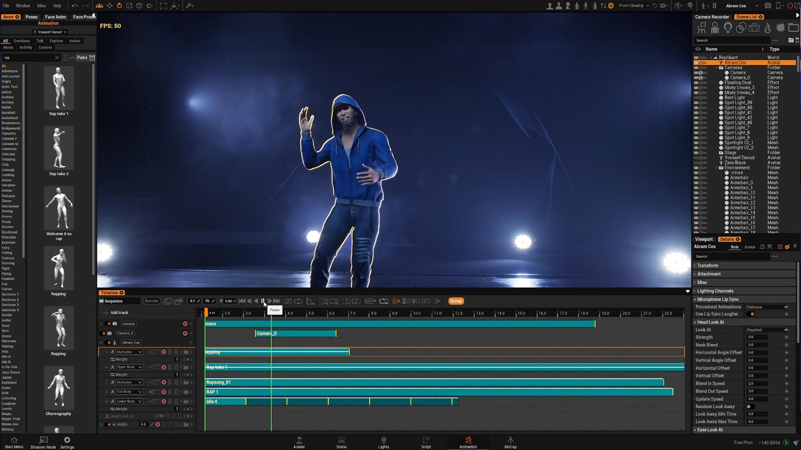This screenshot has height=450, width=801.
Task: Toggle visibility of Floating Dust
Action: [x=696, y=83]
